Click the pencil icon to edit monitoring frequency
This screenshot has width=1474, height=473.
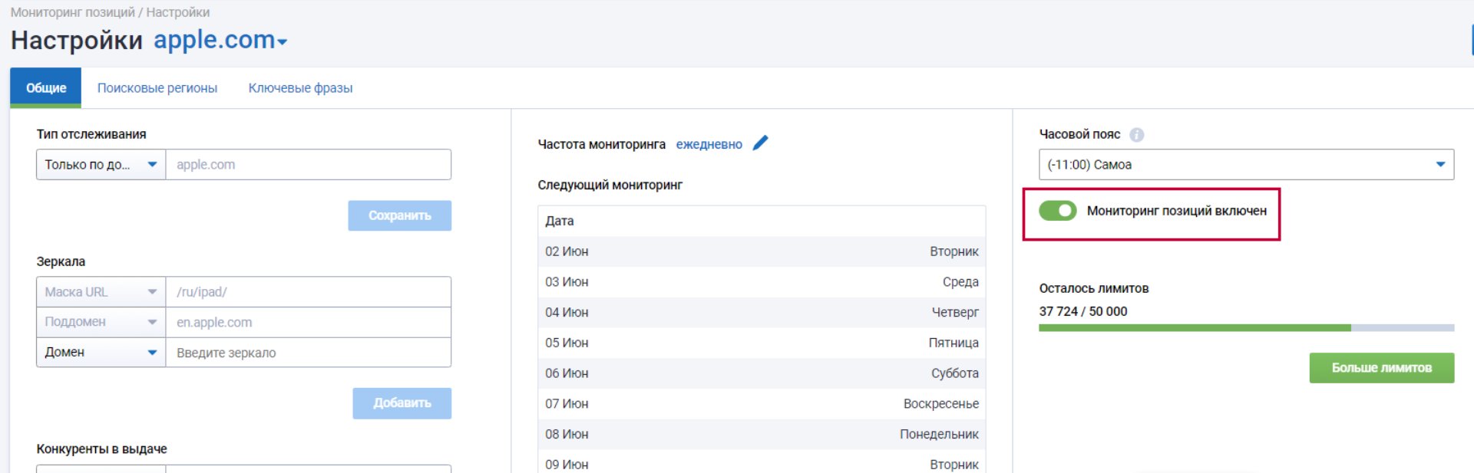tap(760, 143)
